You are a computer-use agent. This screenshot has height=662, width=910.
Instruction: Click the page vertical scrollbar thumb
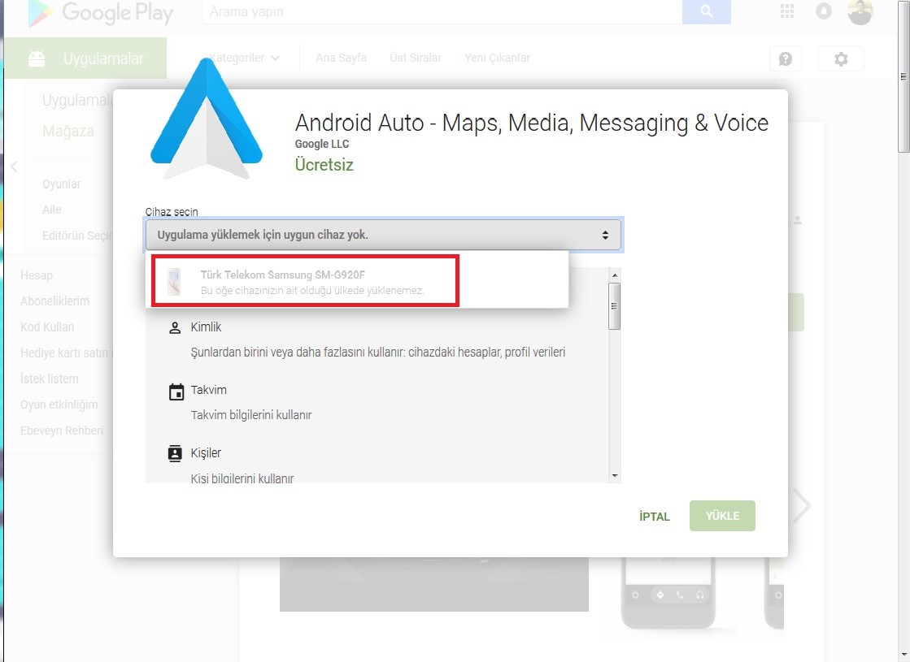click(x=903, y=76)
